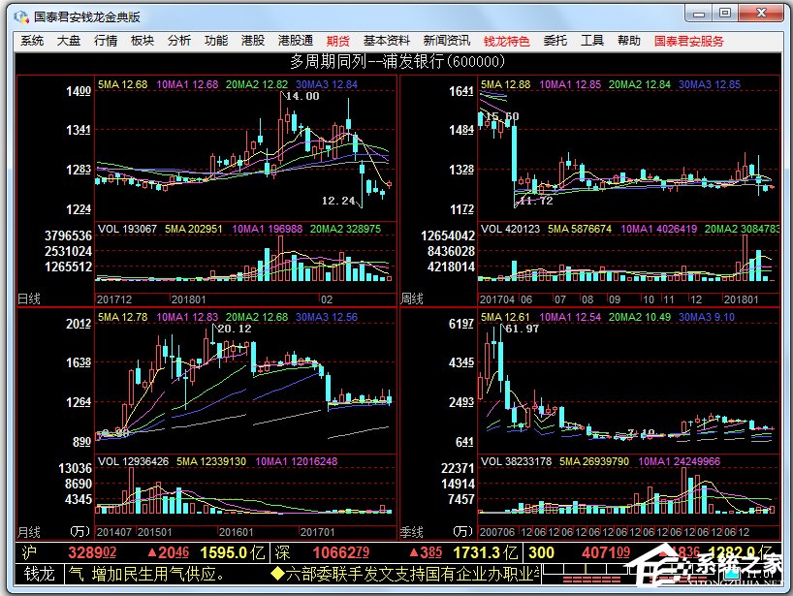
Task: Open the 工具 menu
Action: coord(591,41)
